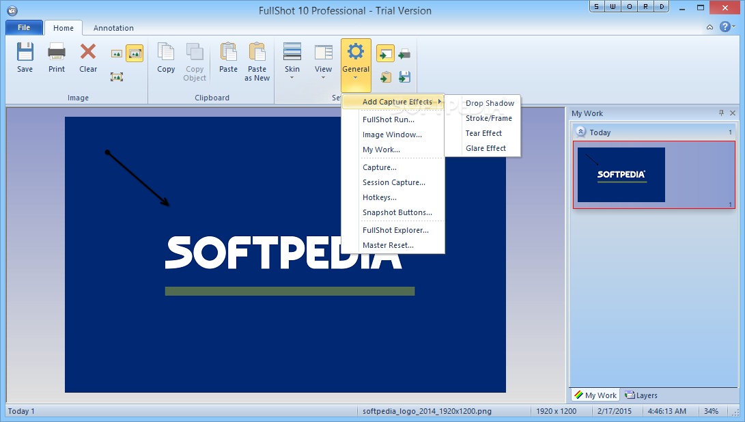Viewport: 745px width, 422px height.
Task: Copy the image to clipboard
Action: pos(166,57)
